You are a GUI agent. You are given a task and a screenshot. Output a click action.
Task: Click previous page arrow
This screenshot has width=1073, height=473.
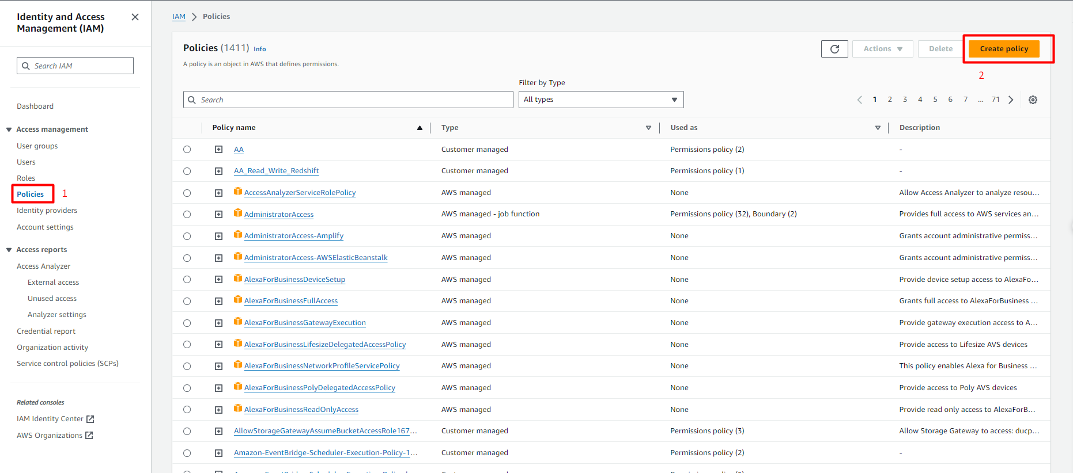pyautogui.click(x=860, y=100)
